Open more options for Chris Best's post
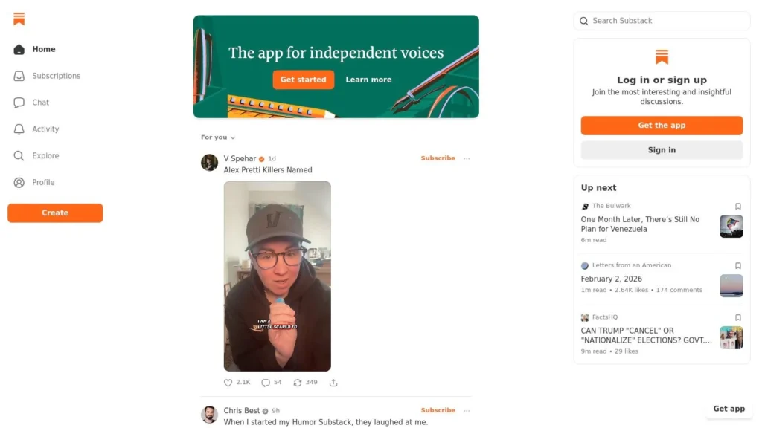The width and height of the screenshot is (762, 428). [467, 410]
